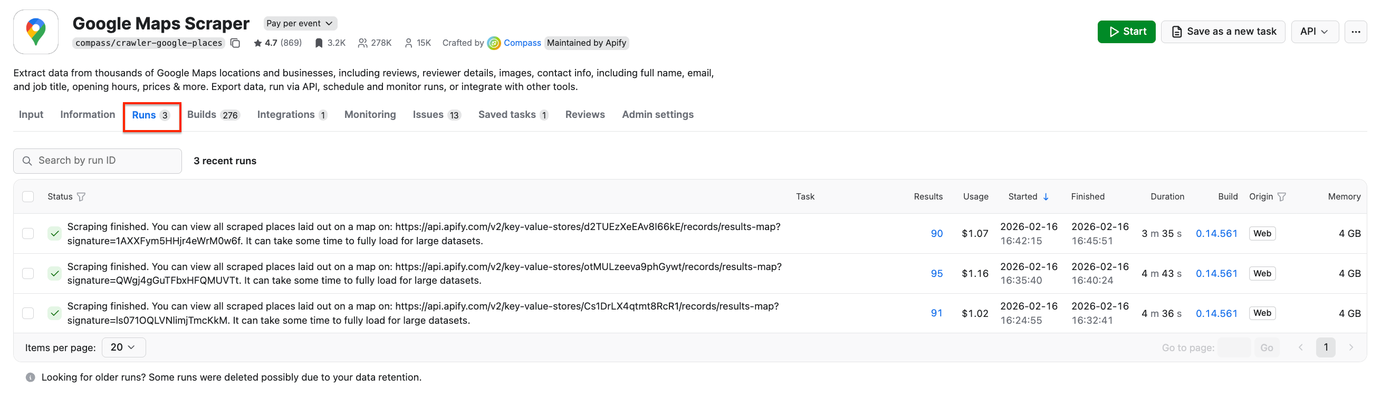Toggle the Started column sort arrow
This screenshot has height=398, width=1381.
(1046, 197)
